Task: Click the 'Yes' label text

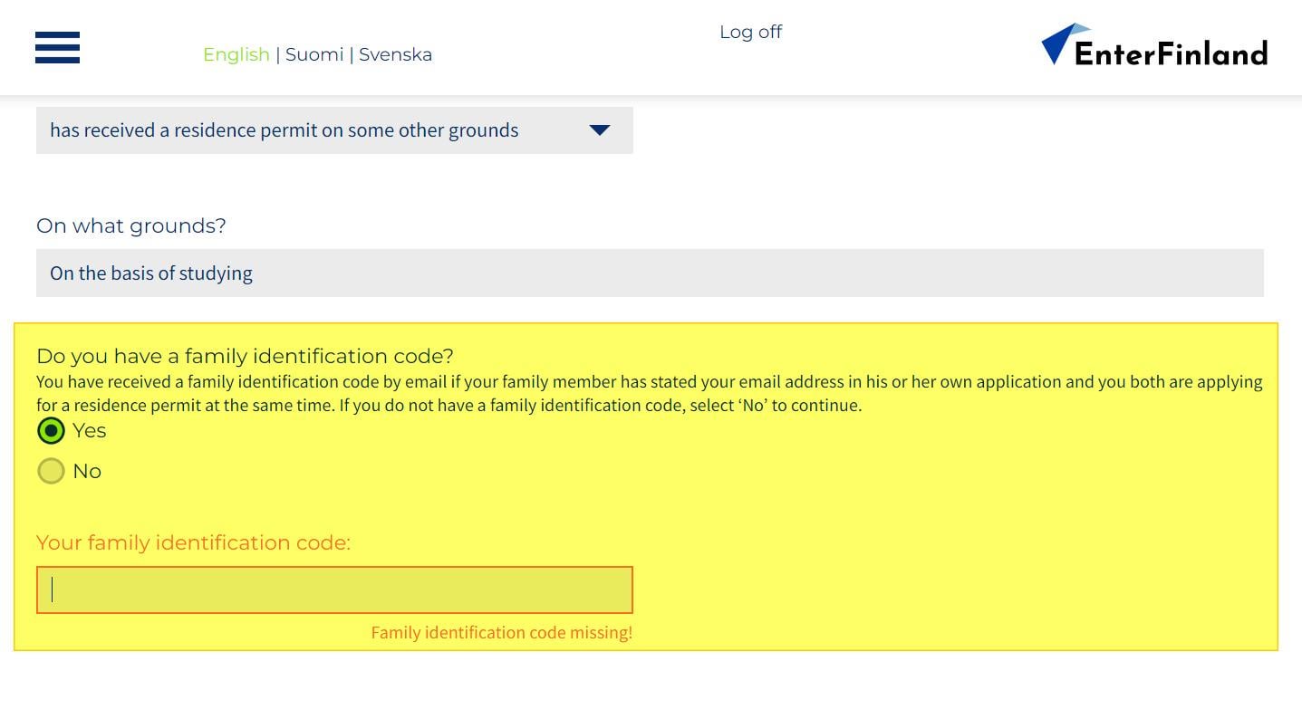Action: 90,431
